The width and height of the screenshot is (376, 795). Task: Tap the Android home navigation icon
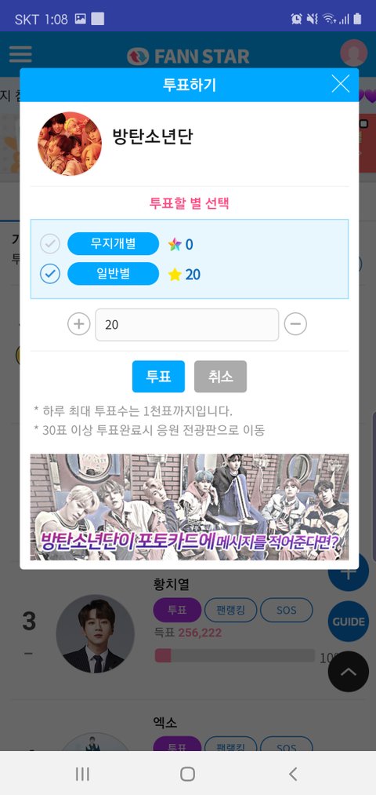[188, 774]
